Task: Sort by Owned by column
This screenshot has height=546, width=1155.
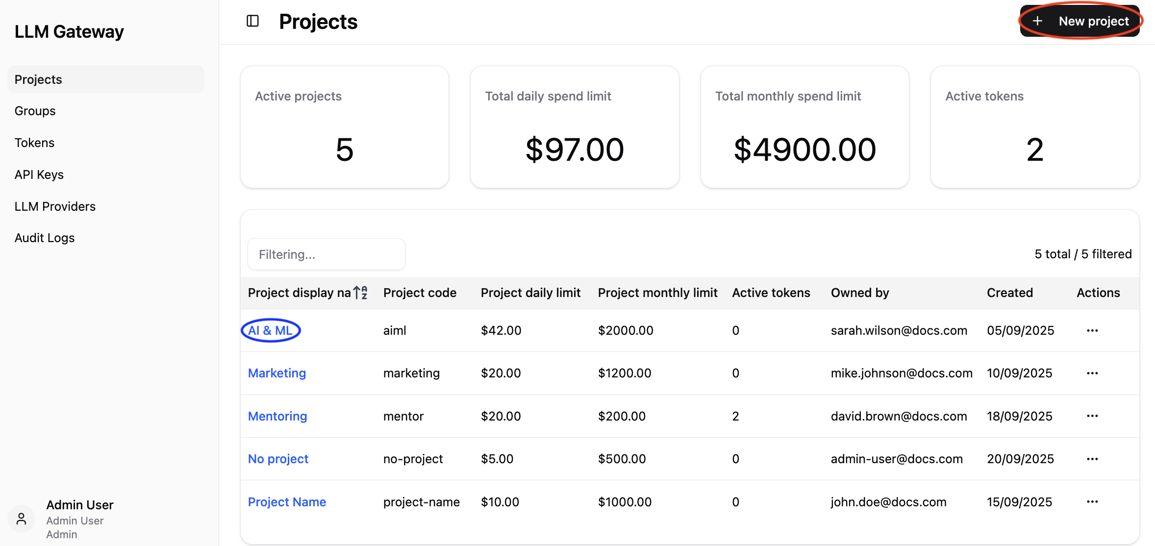Action: tap(860, 293)
